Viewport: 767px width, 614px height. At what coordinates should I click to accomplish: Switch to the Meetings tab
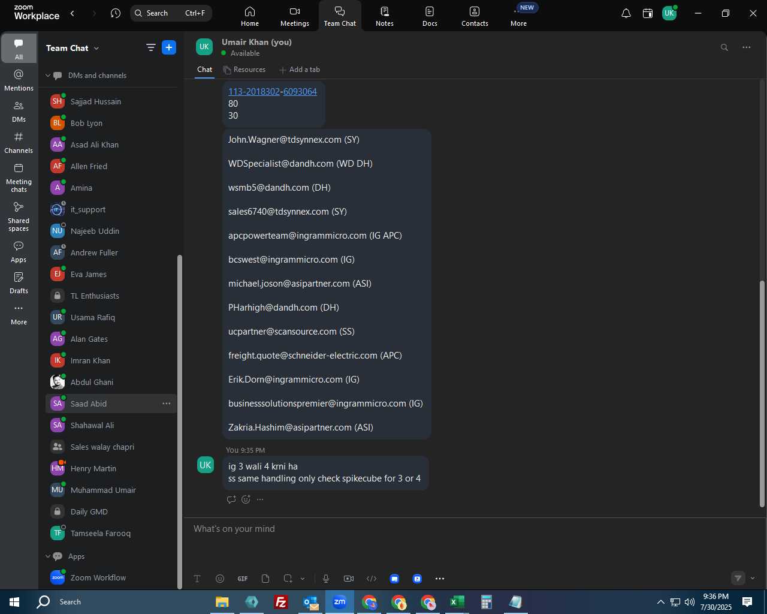(x=295, y=16)
